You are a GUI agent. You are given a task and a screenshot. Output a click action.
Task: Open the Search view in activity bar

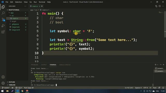(3, 13)
